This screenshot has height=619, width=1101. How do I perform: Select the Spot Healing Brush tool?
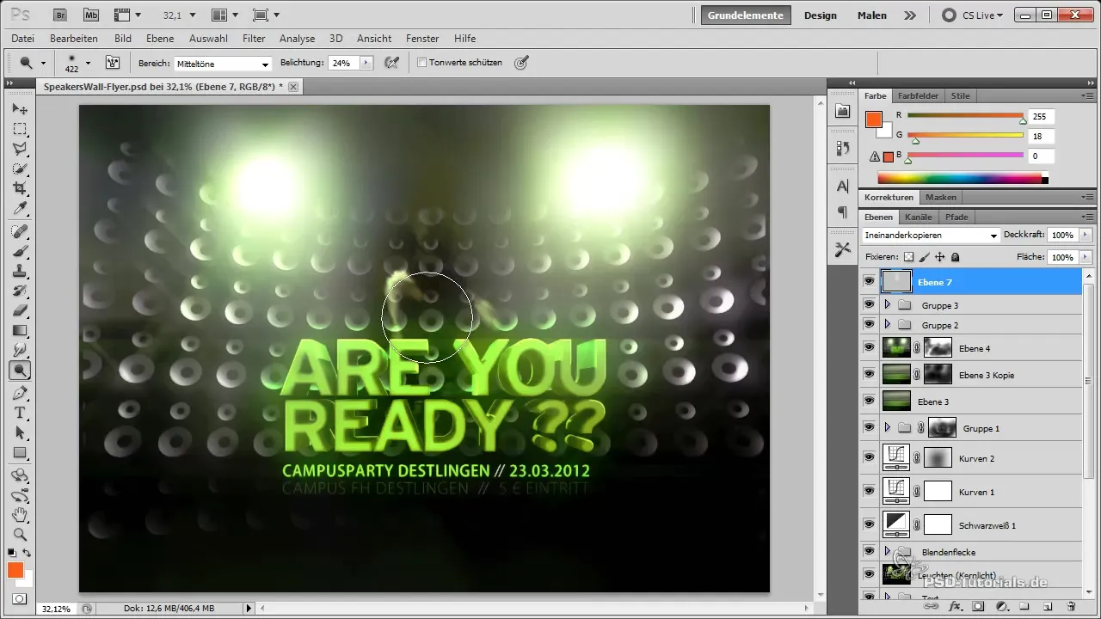pyautogui.click(x=19, y=231)
